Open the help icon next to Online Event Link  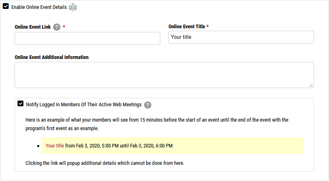57,27
